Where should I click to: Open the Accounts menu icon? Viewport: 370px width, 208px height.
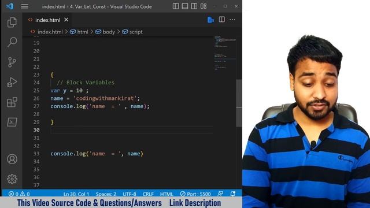point(12,159)
